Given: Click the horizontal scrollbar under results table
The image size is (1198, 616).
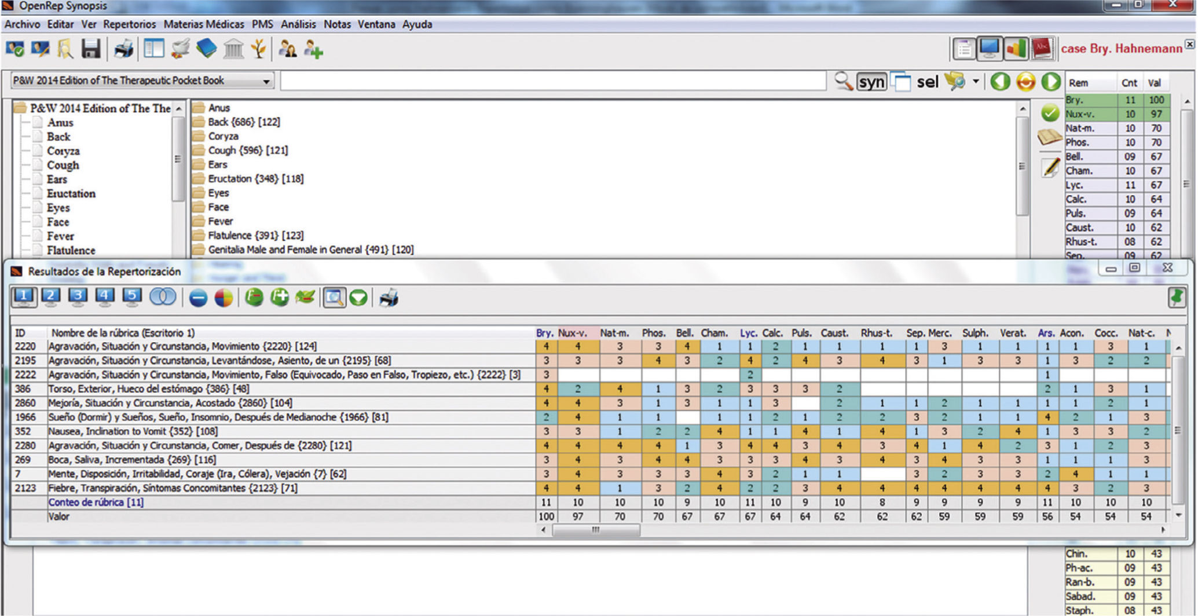Looking at the screenshot, I should (596, 530).
